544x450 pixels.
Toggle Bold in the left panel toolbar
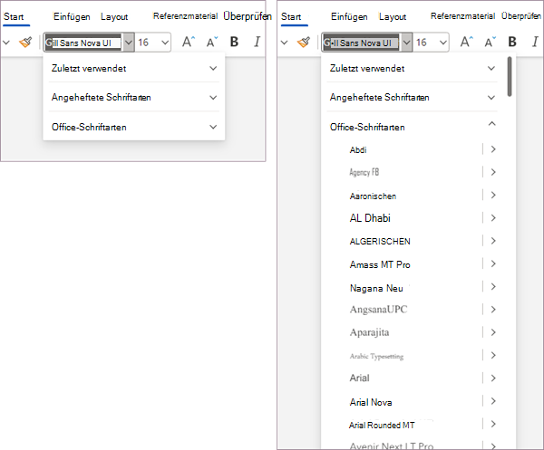click(234, 42)
